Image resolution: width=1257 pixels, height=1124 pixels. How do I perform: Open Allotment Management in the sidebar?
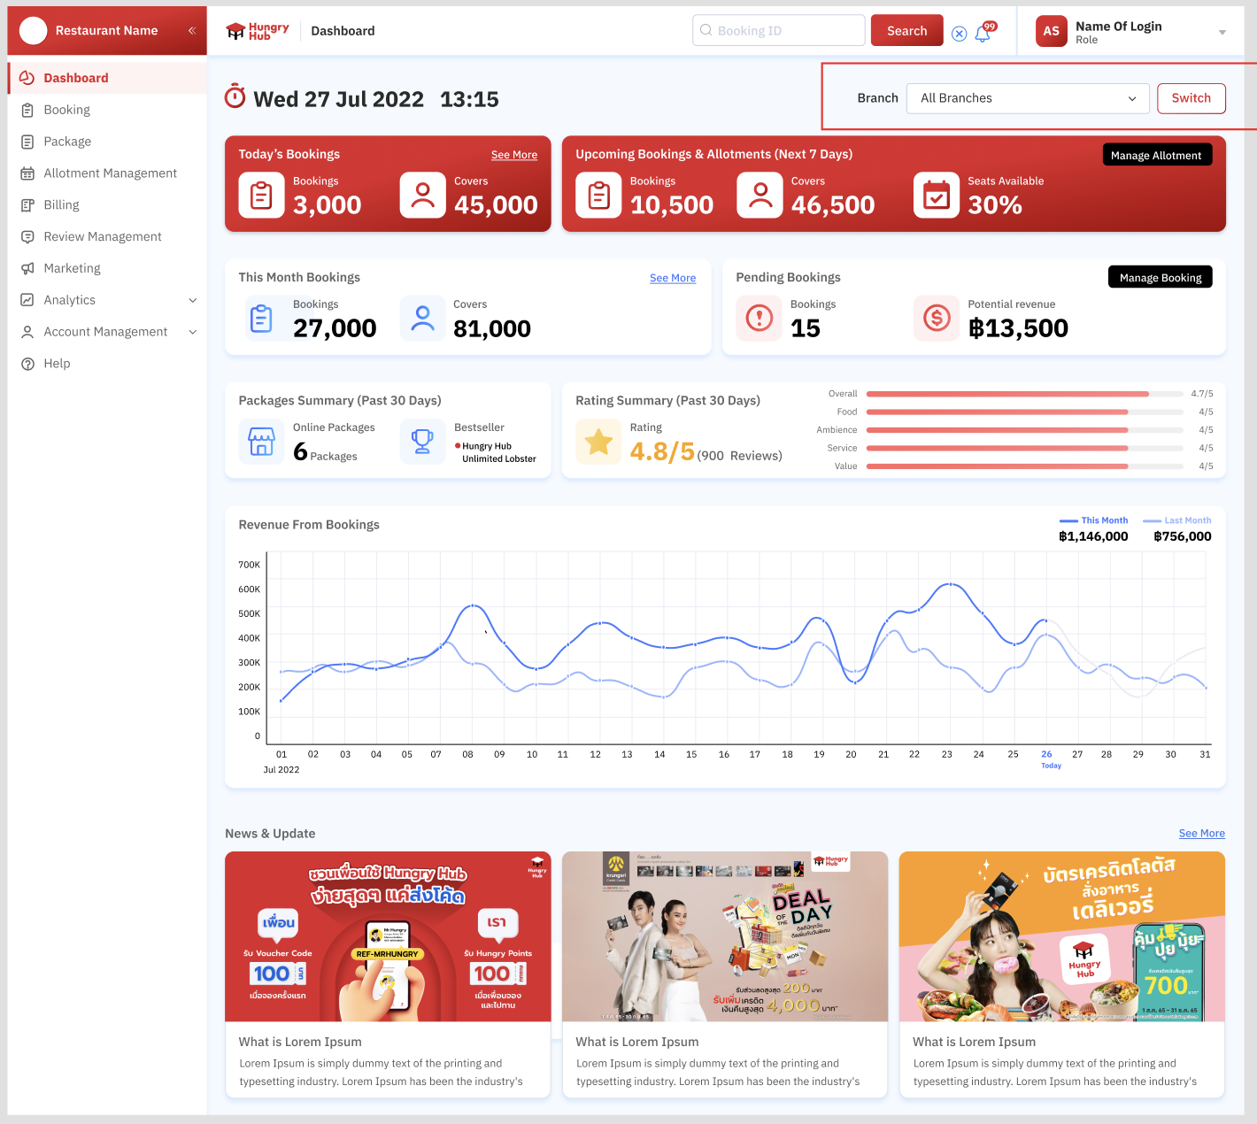tap(110, 173)
